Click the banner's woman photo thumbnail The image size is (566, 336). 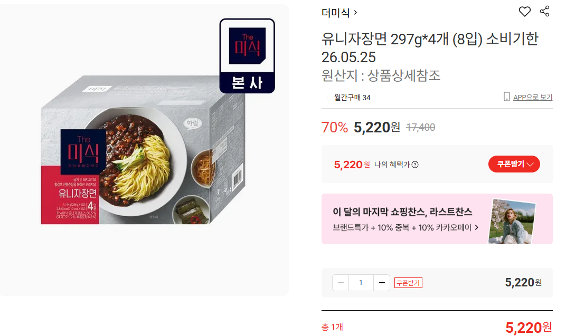tap(512, 222)
